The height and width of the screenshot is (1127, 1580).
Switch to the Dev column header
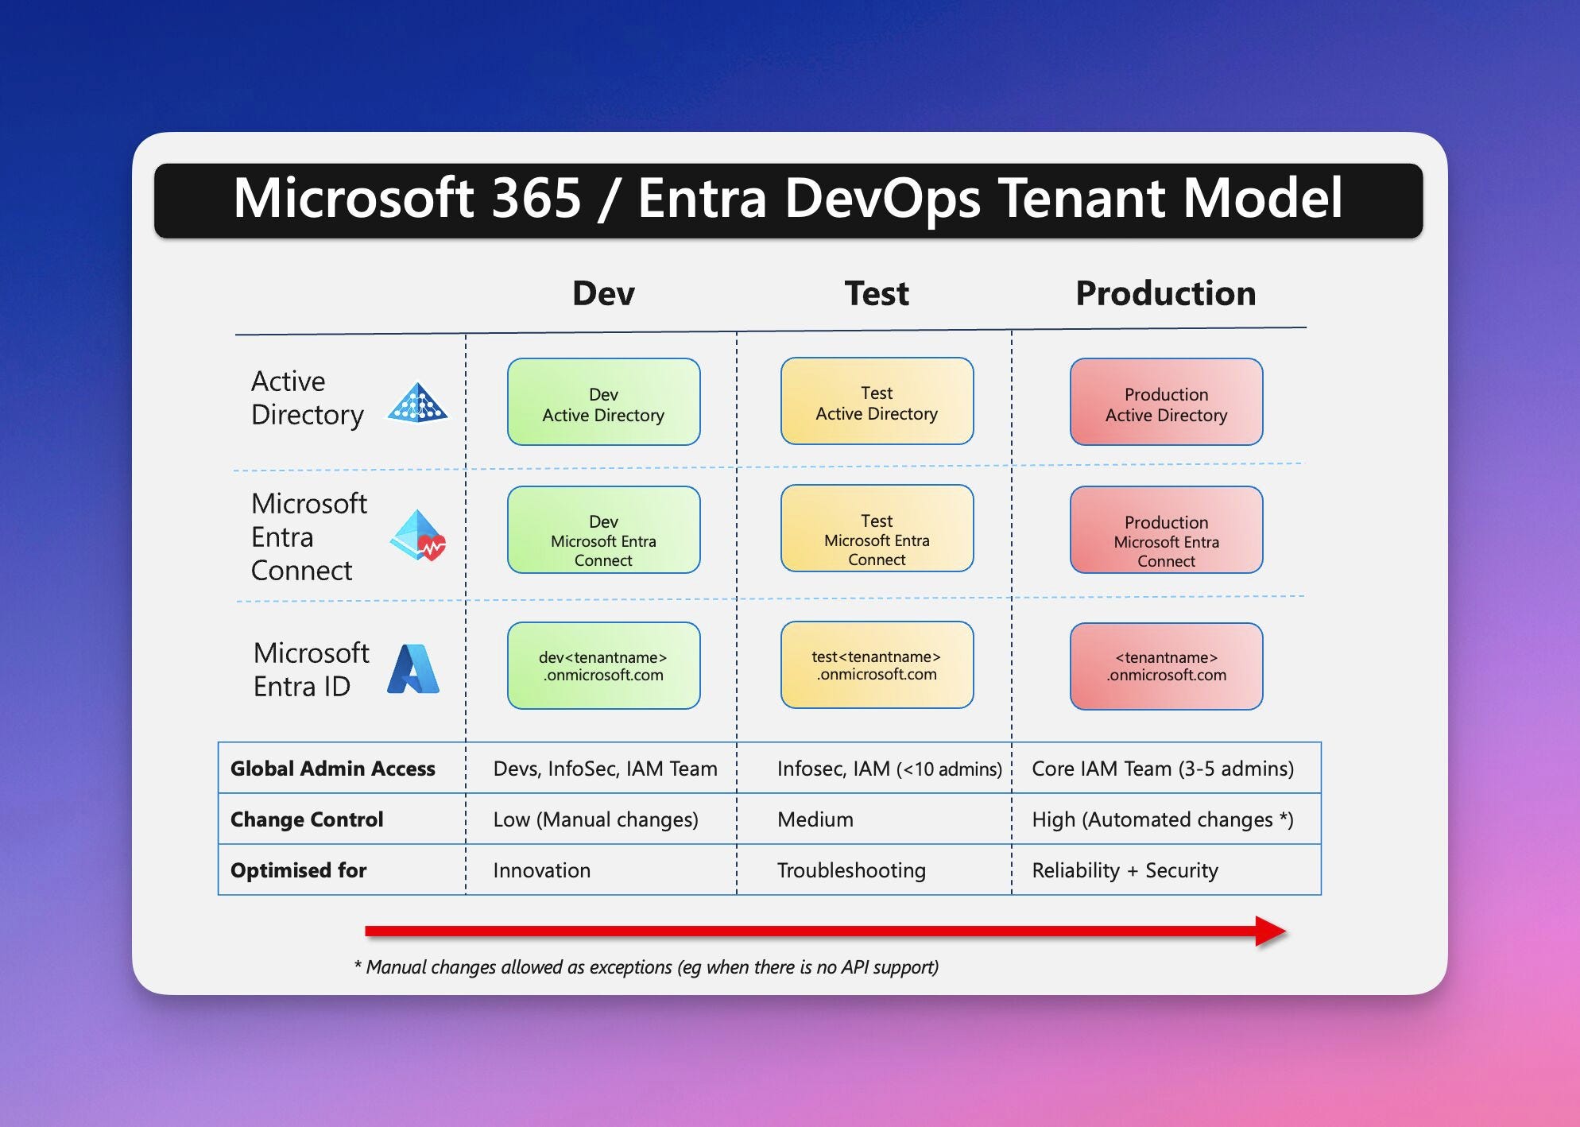point(602,293)
